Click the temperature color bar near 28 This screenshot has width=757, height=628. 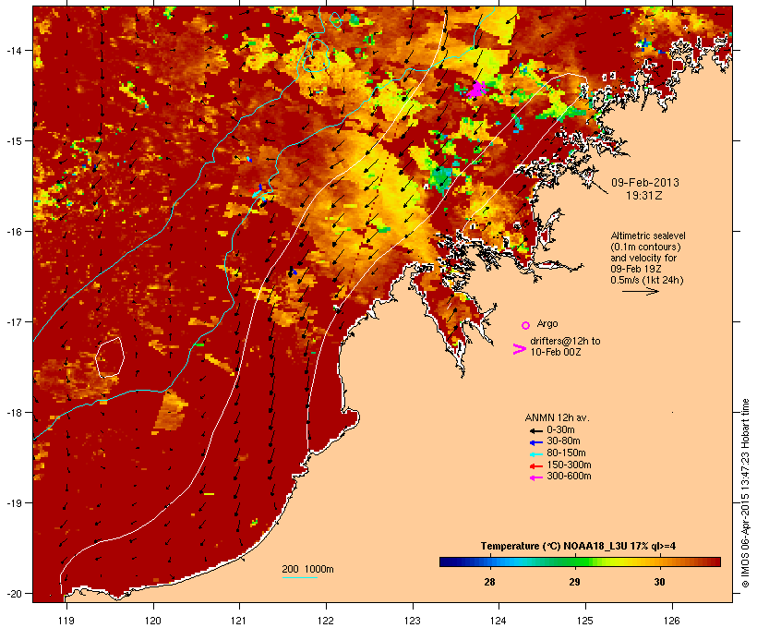pos(489,562)
